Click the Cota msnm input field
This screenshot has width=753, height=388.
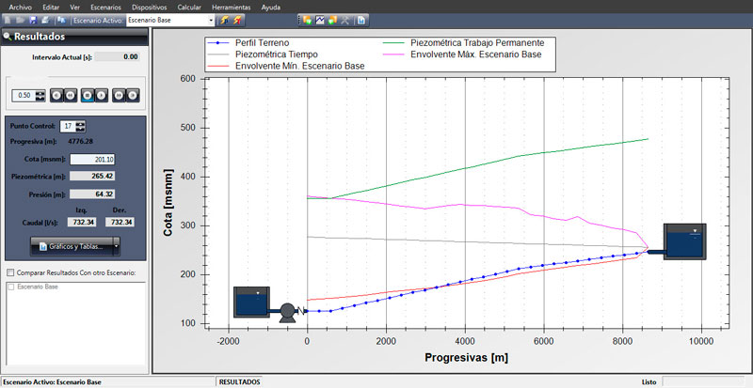tap(105, 159)
